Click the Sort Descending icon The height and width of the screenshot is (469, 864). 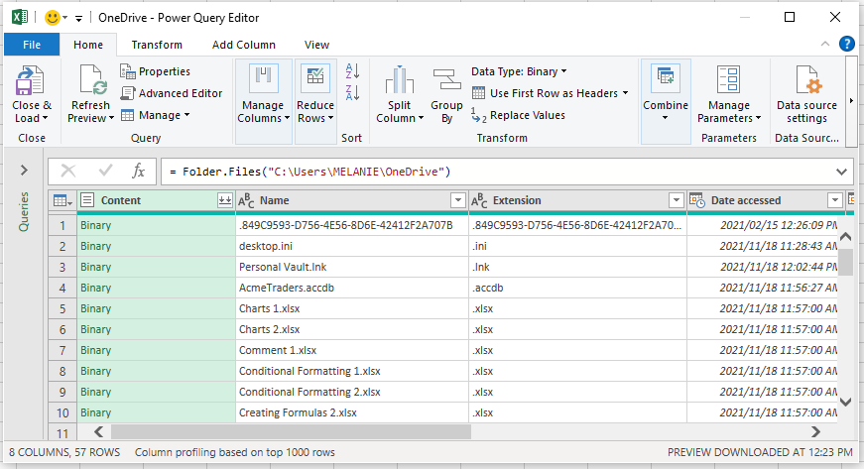351,92
